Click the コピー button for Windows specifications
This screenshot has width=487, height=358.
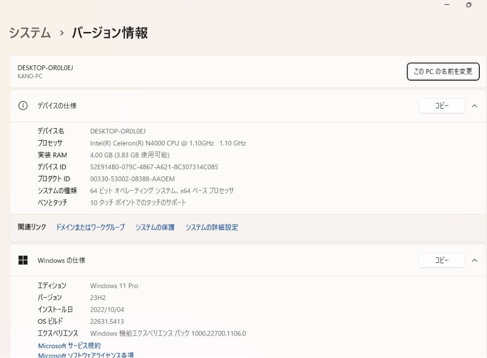tap(441, 260)
